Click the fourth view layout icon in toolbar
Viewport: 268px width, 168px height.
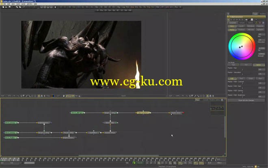(51, 7)
